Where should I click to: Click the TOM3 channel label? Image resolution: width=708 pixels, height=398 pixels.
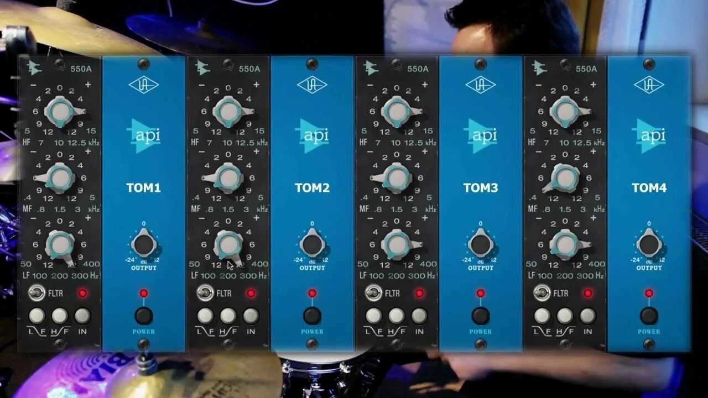[481, 188]
